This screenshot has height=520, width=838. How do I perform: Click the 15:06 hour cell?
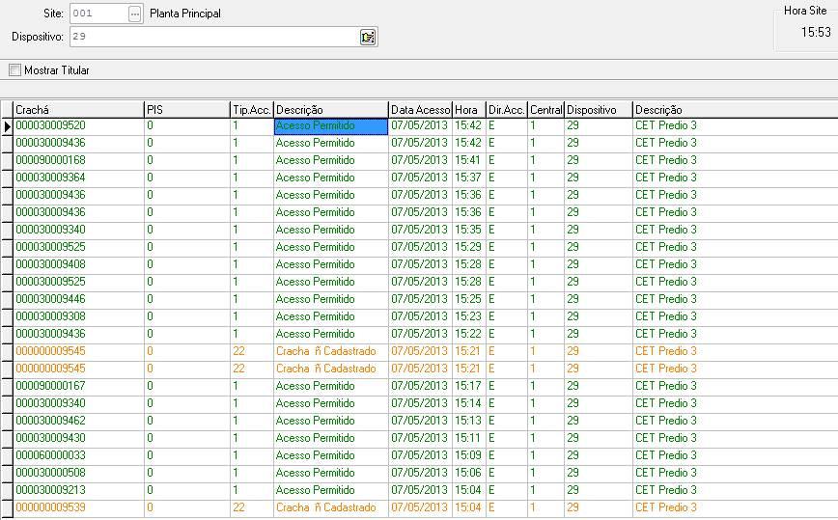[x=468, y=473]
